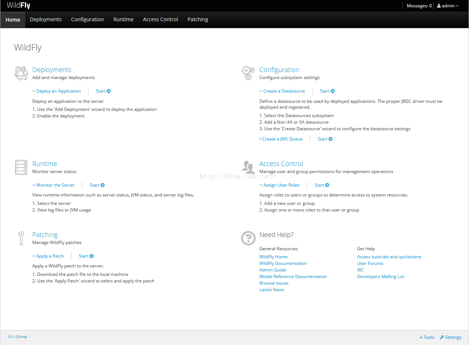Open the Browse Issues link
Screen dimensions: 469x345
[x=274, y=283]
